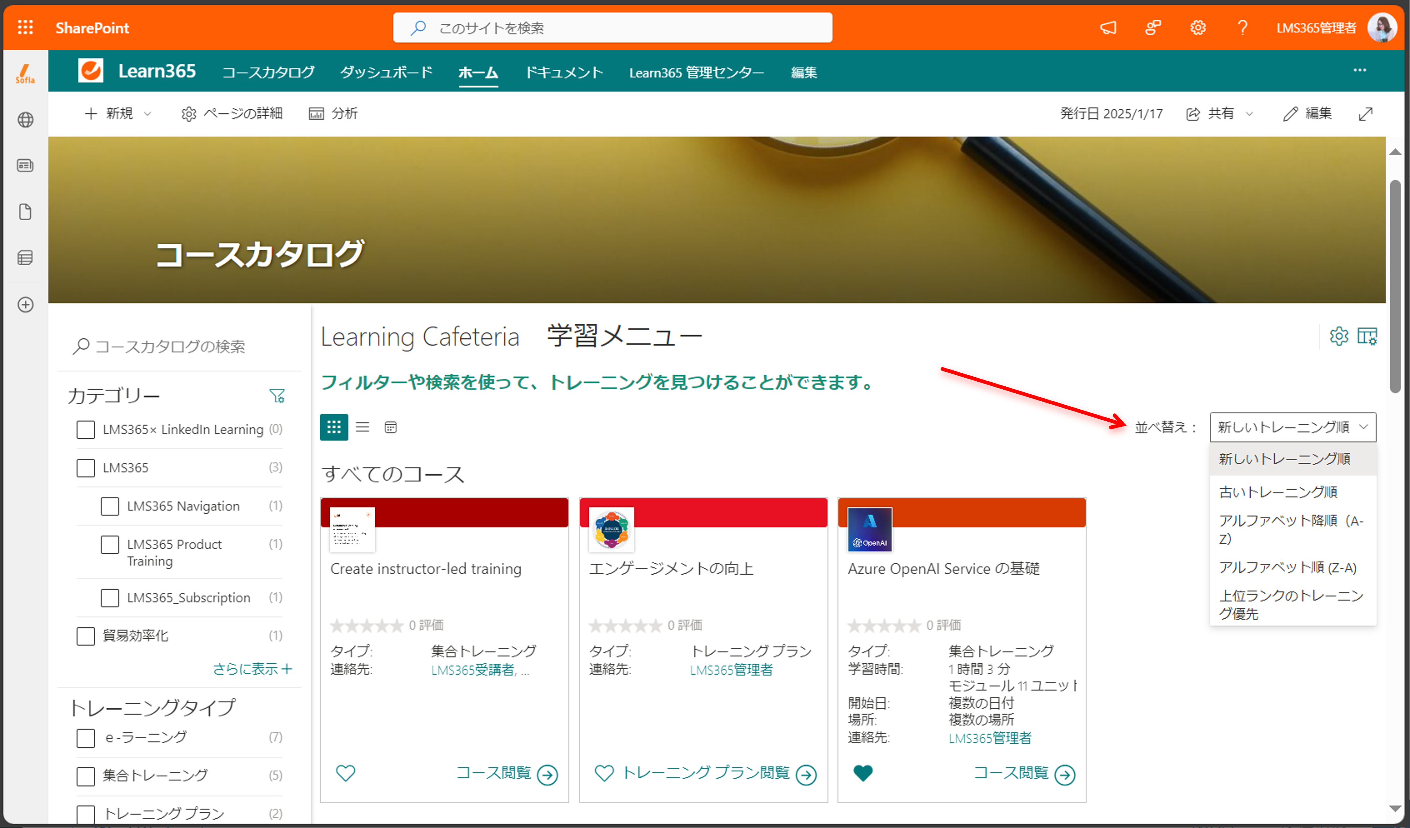Favorite the エンゲージメントの向上 plan
Image resolution: width=1410 pixels, height=828 pixels.
coord(604,773)
